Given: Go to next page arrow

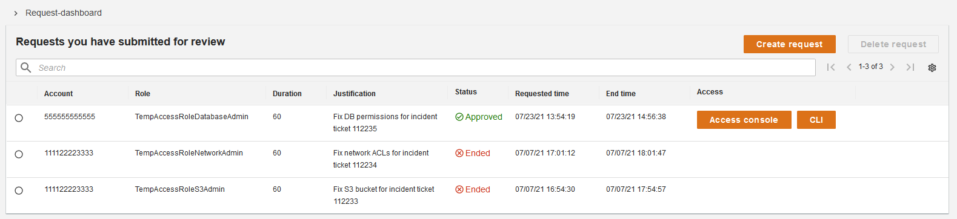Looking at the screenshot, I should [x=892, y=67].
